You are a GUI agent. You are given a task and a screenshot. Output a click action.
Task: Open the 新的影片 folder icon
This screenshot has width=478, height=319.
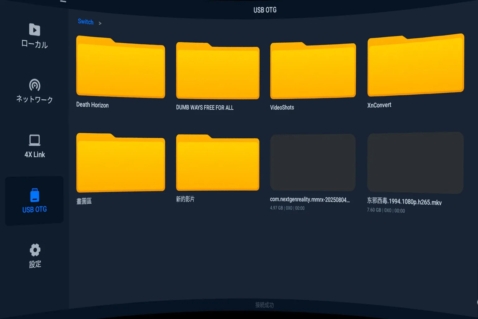(x=218, y=163)
